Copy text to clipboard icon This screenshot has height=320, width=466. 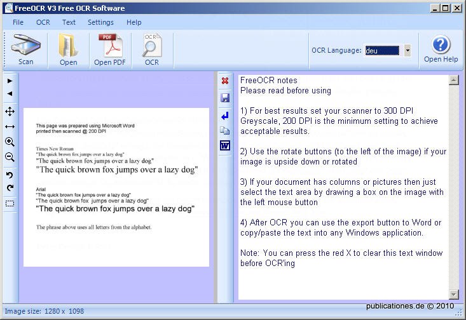pos(225,130)
